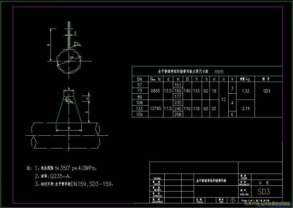Viewport: 293px width, 208px height.
Task: Click the 'SD3' model cell in the dimension table
Action: pyautogui.click(x=267, y=91)
